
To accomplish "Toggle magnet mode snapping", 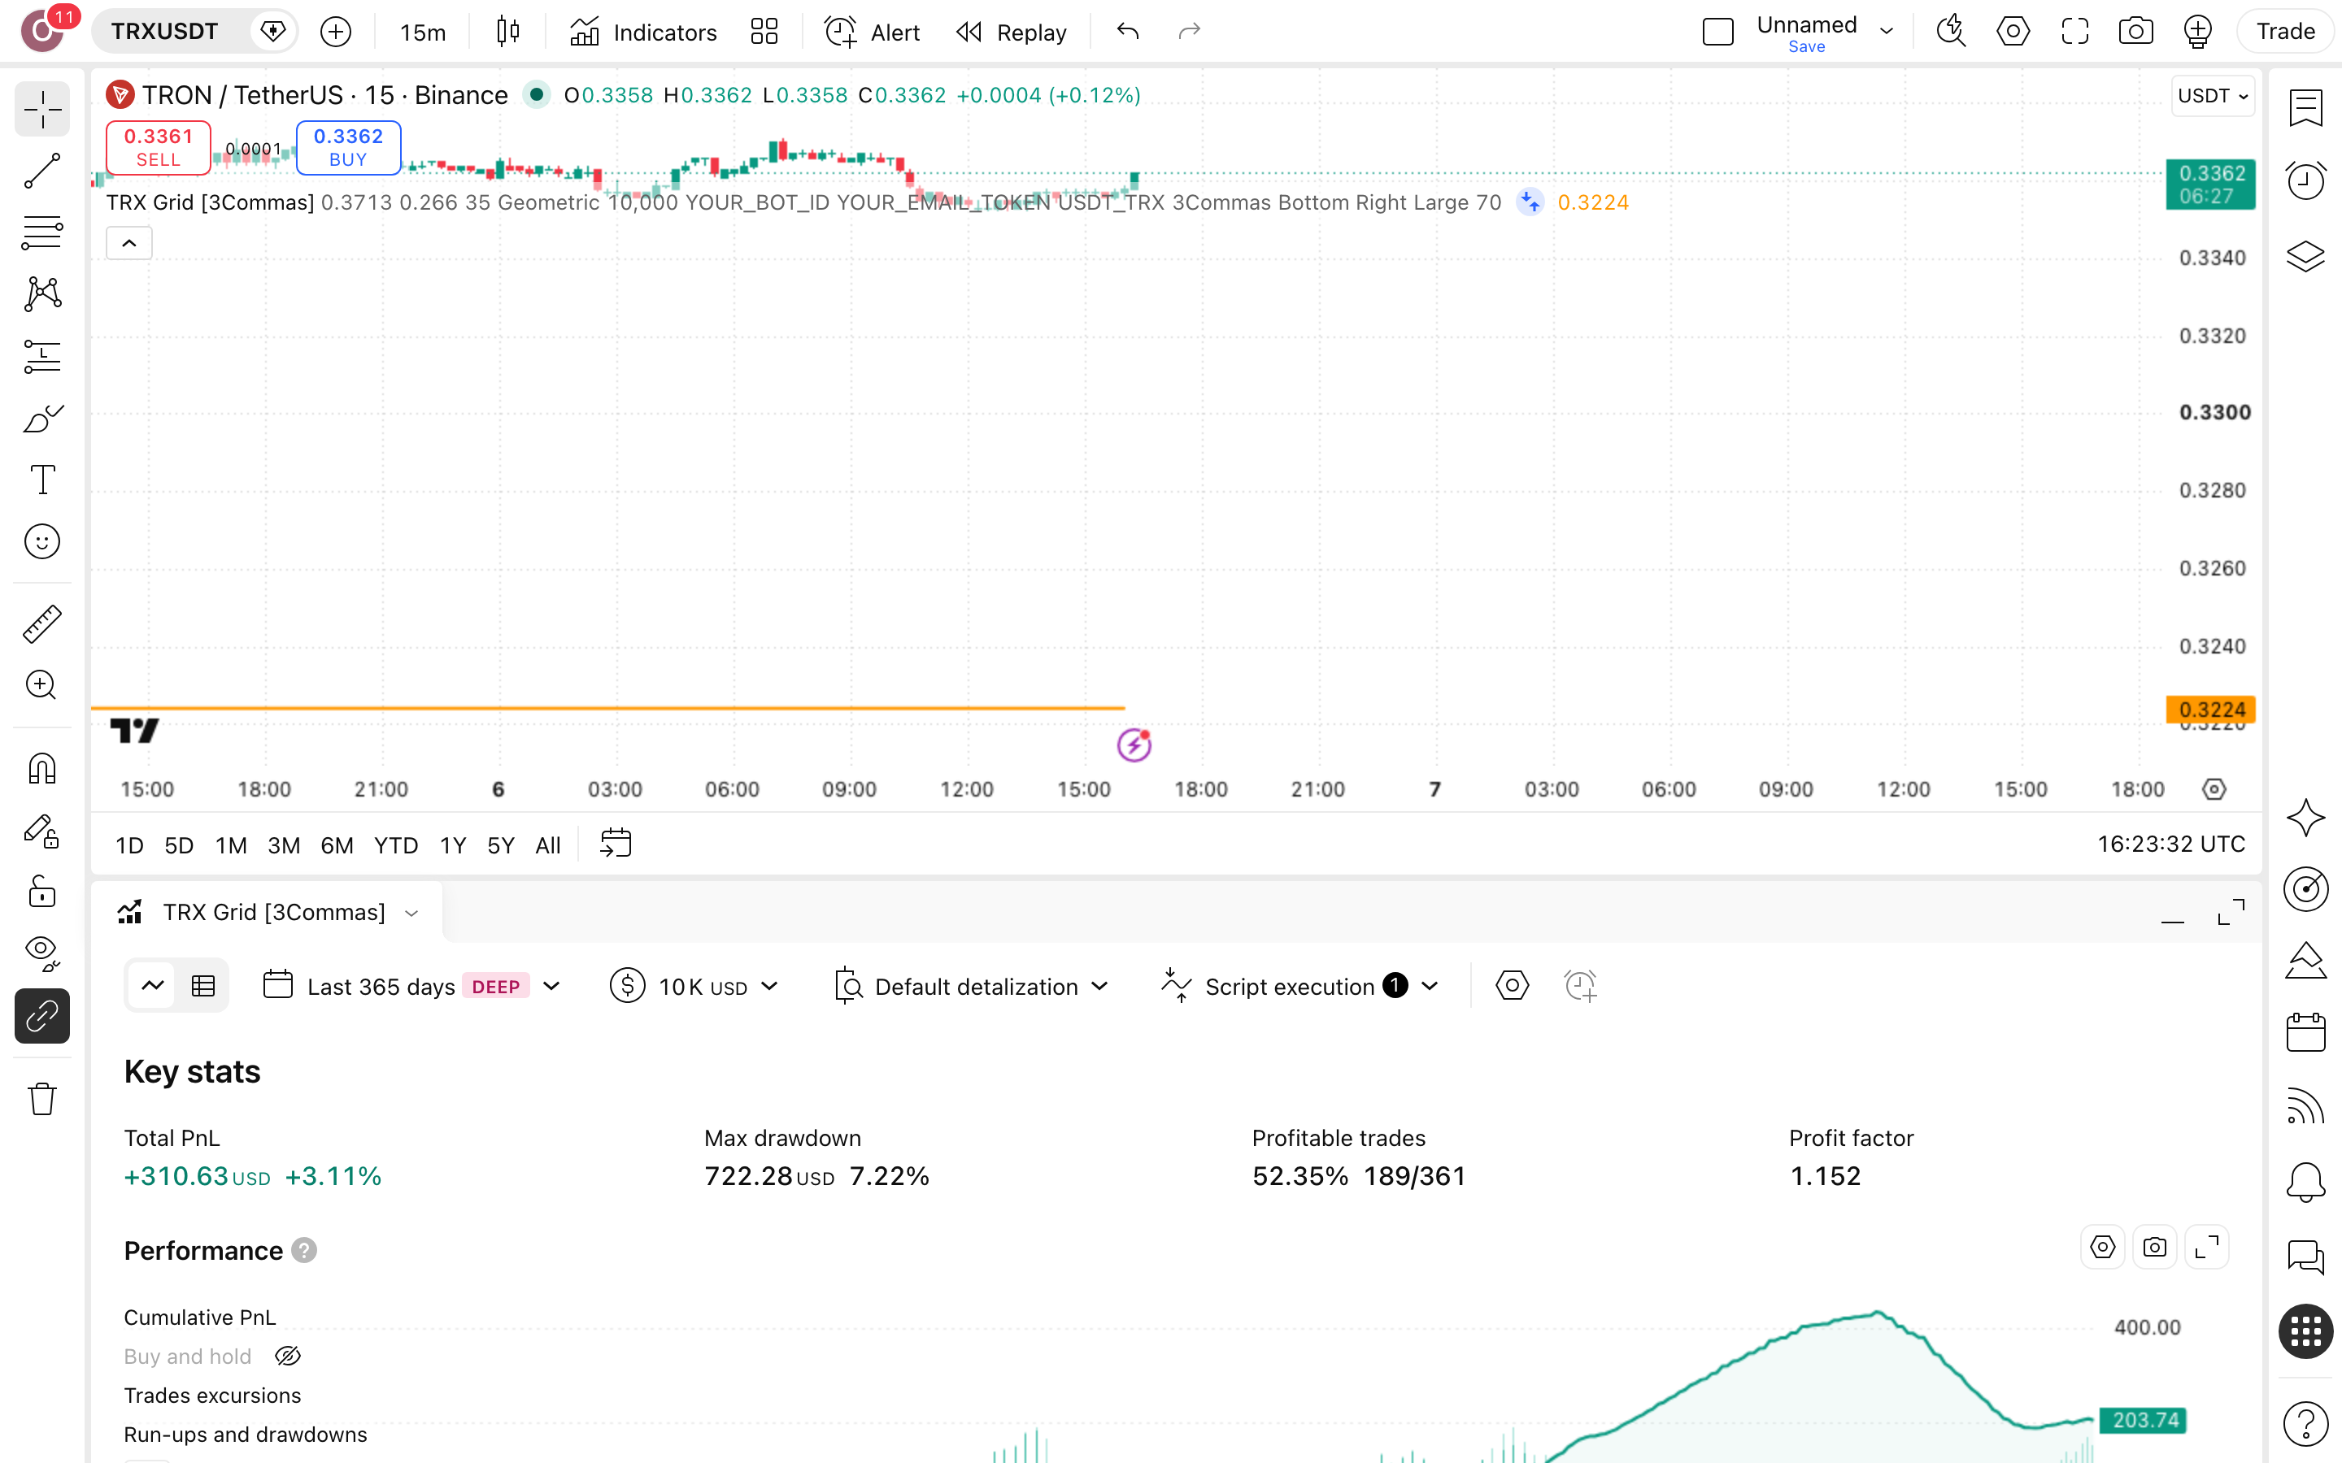I will click(x=41, y=769).
